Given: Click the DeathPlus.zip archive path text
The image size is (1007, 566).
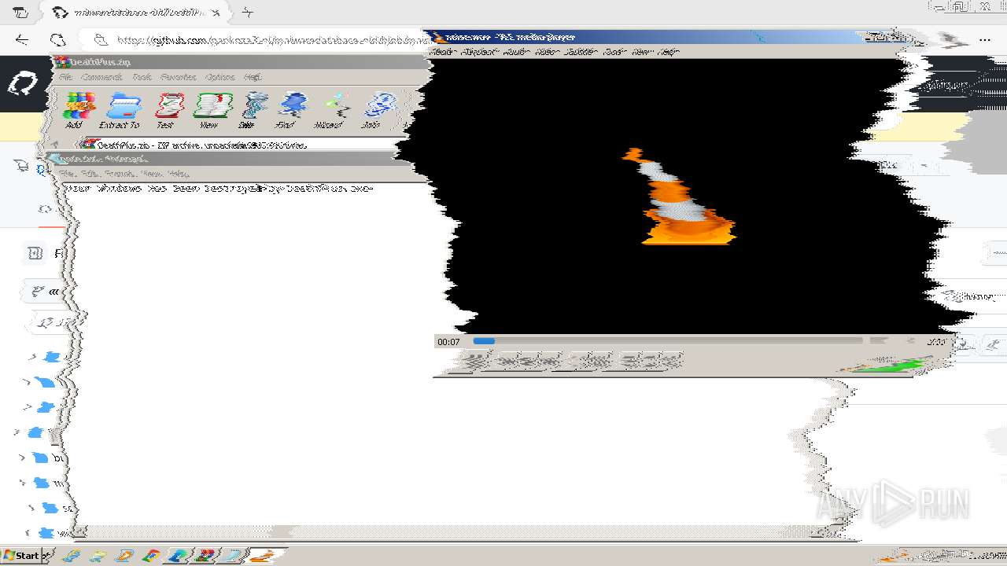Looking at the screenshot, I should point(201,145).
